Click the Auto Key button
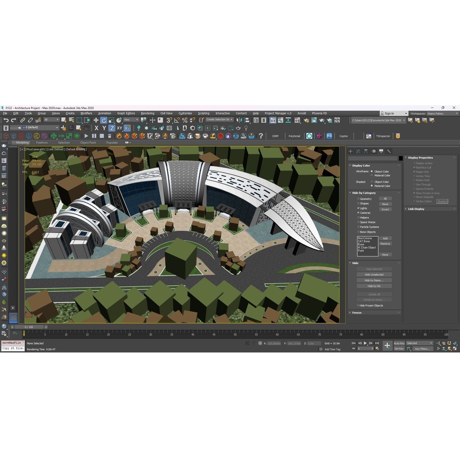The width and height of the screenshot is (460, 460). tap(399, 343)
